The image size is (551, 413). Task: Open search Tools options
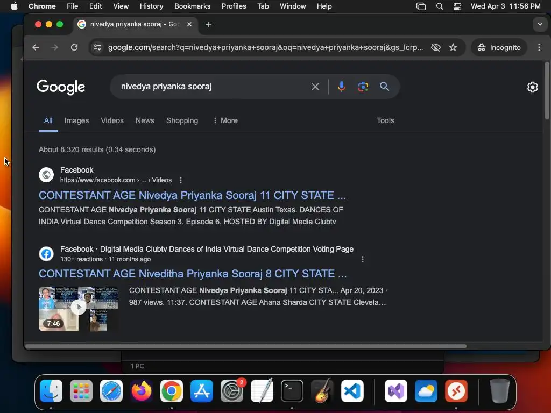385,121
